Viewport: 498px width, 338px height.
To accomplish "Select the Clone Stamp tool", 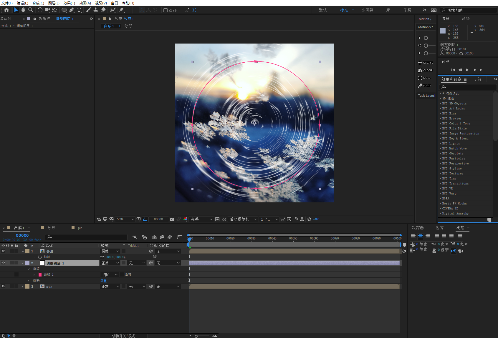I will 96,10.
